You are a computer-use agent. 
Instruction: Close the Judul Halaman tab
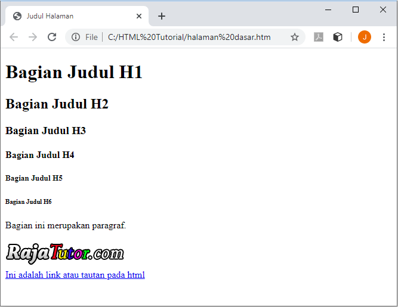click(x=139, y=16)
